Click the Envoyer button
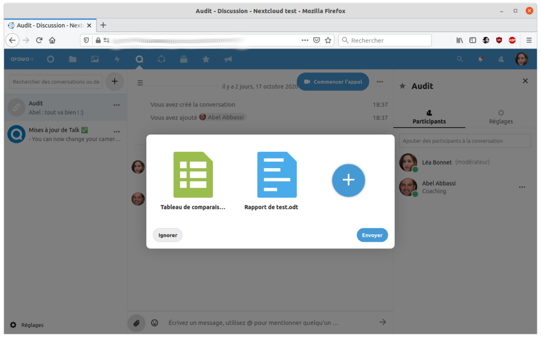 click(372, 235)
